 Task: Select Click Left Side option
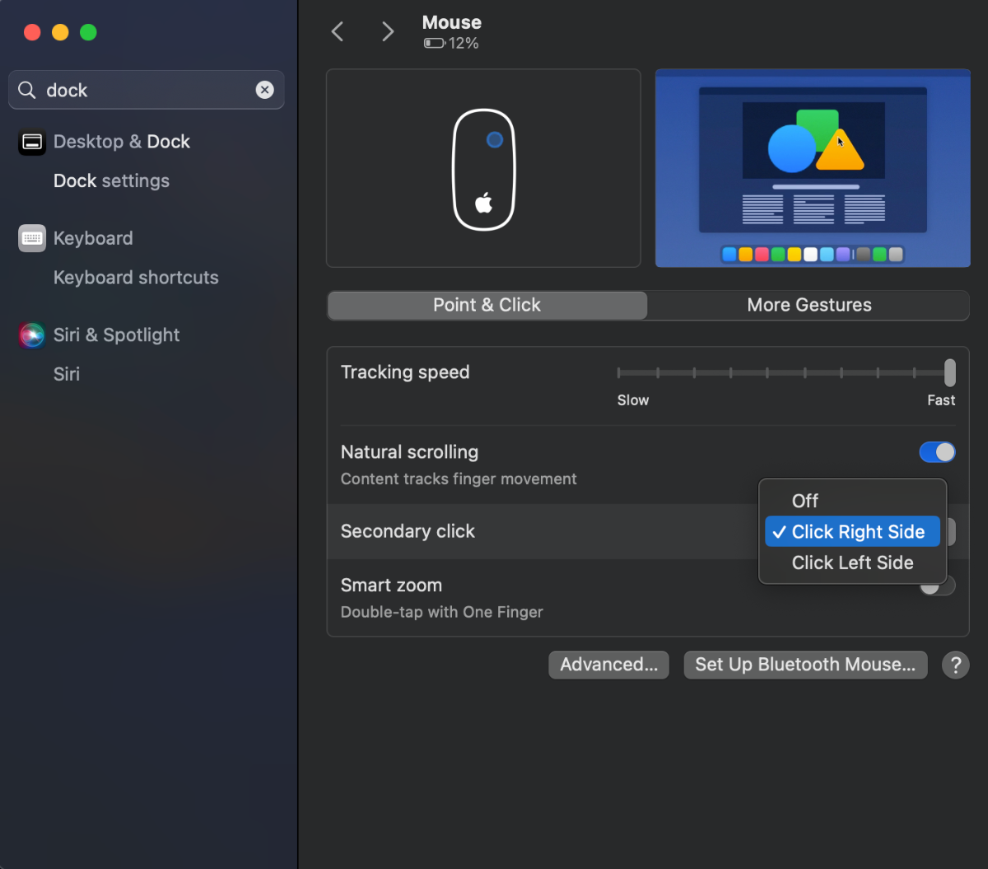pyautogui.click(x=852, y=563)
